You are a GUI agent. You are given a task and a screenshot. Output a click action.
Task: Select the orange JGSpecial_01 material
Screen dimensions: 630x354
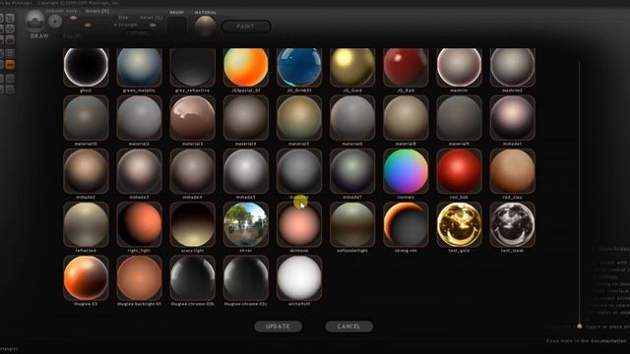[x=246, y=67]
